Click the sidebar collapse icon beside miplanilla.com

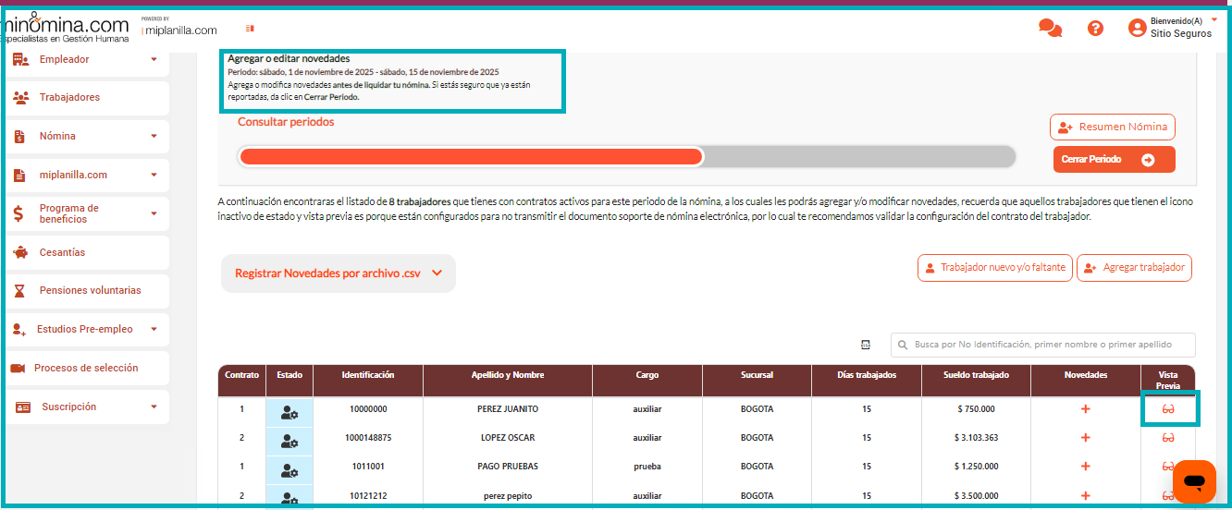(x=250, y=30)
